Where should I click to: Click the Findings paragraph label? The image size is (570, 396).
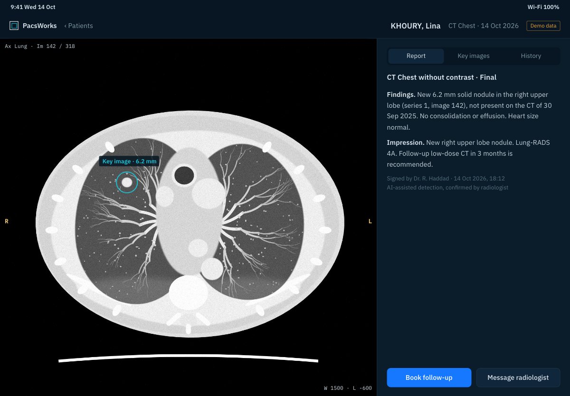(x=401, y=94)
